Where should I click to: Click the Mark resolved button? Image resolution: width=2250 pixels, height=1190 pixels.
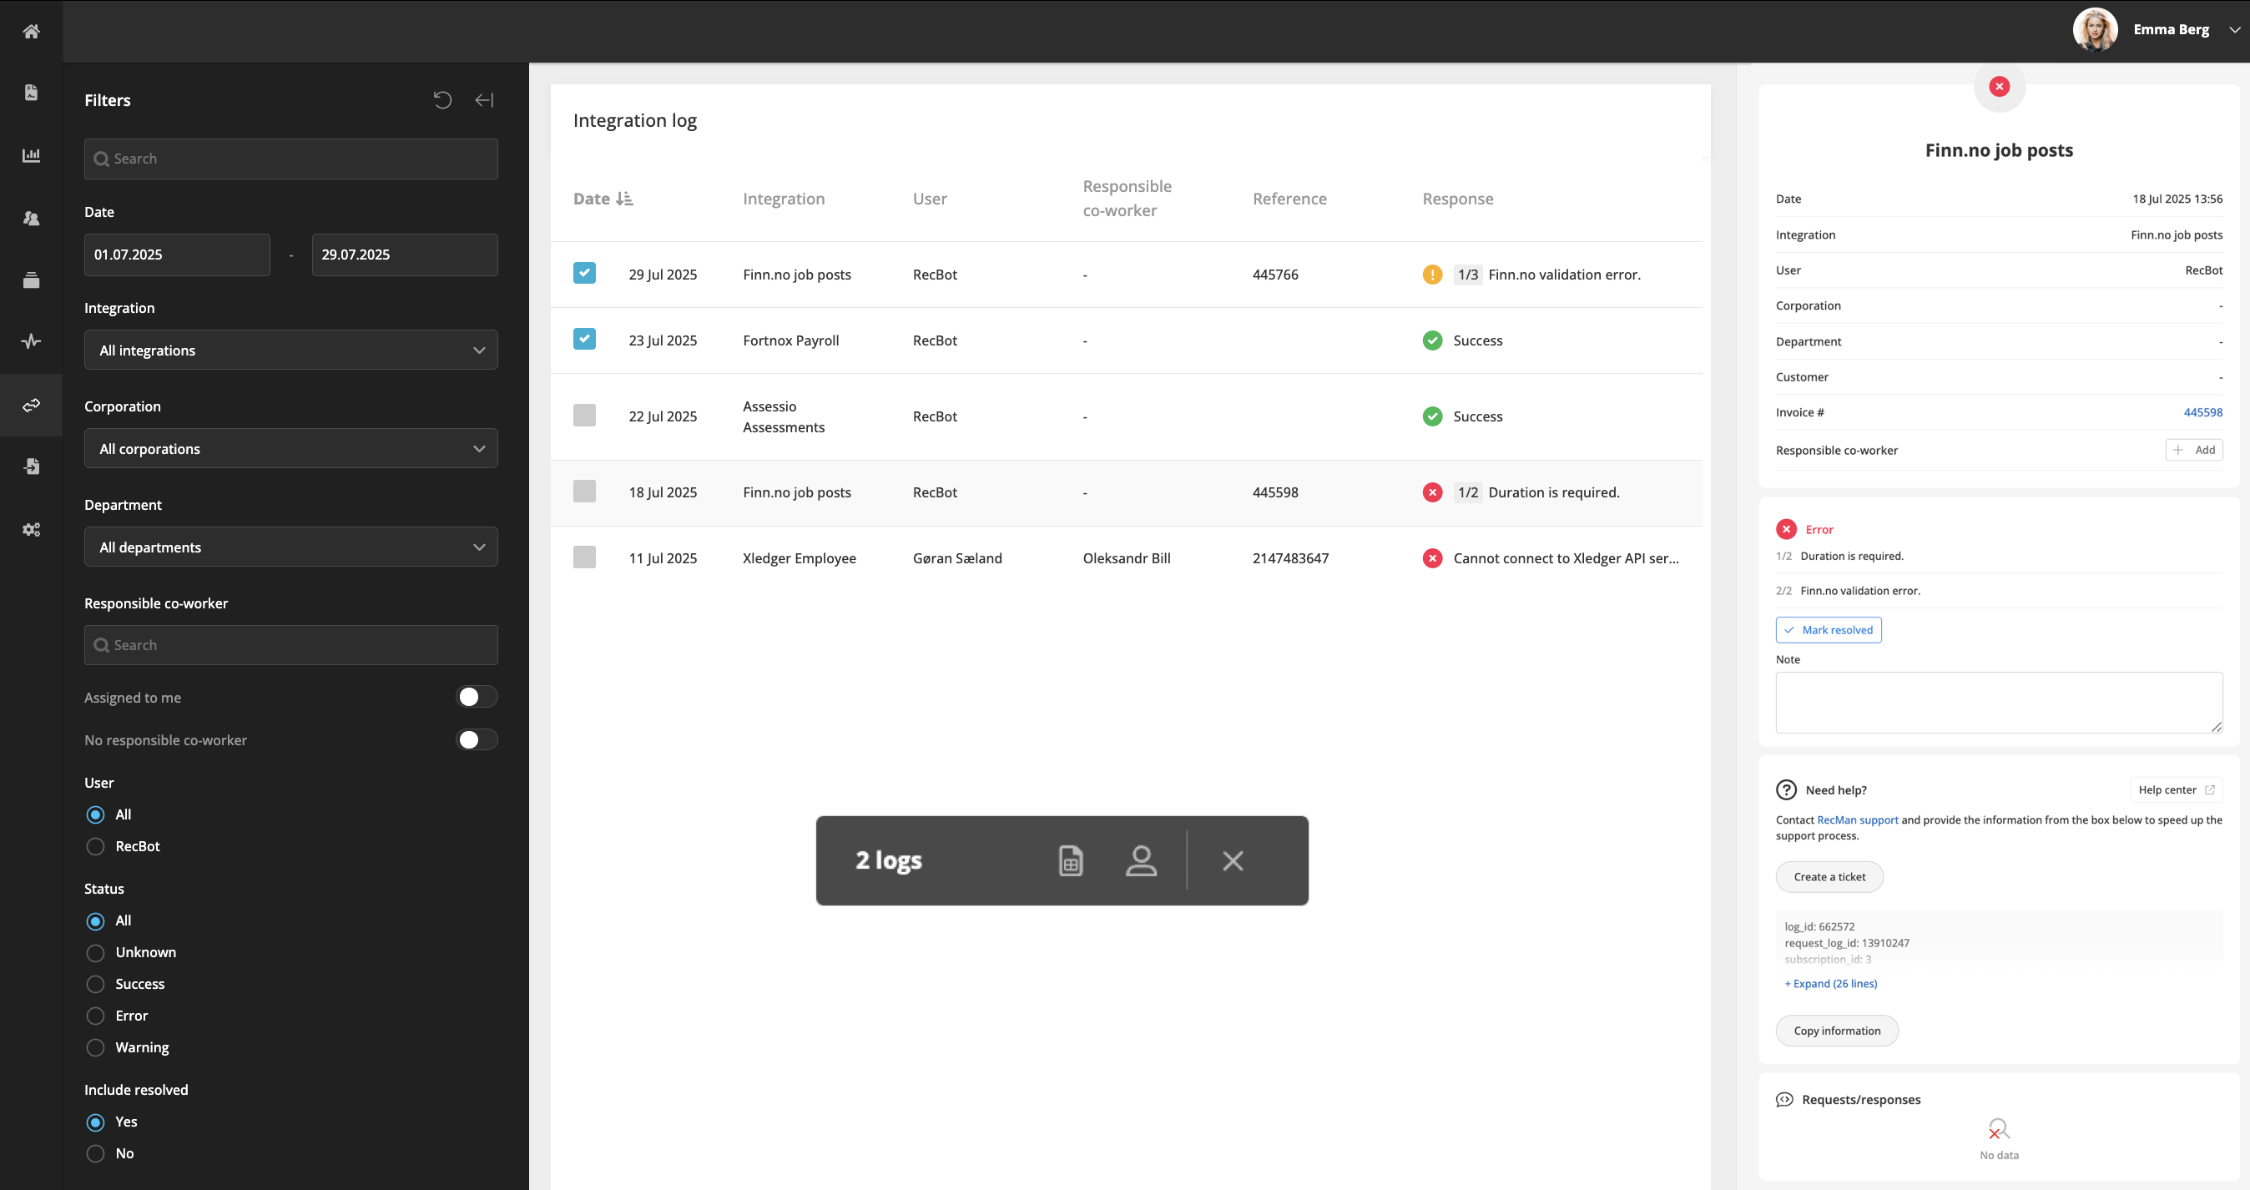click(1828, 630)
